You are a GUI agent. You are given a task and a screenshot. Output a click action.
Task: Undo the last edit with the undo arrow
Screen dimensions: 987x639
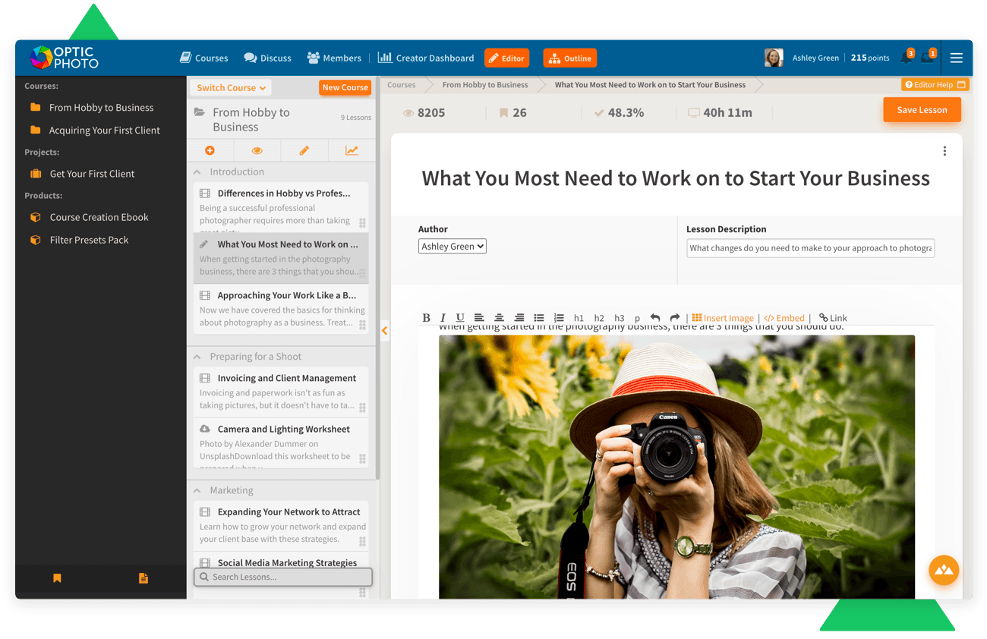[x=657, y=318]
